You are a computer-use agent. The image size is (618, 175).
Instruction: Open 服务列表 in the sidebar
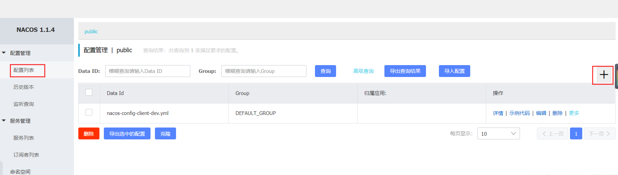(x=24, y=138)
